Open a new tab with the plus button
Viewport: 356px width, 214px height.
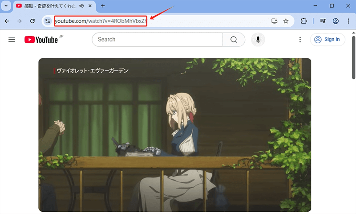(103, 6)
